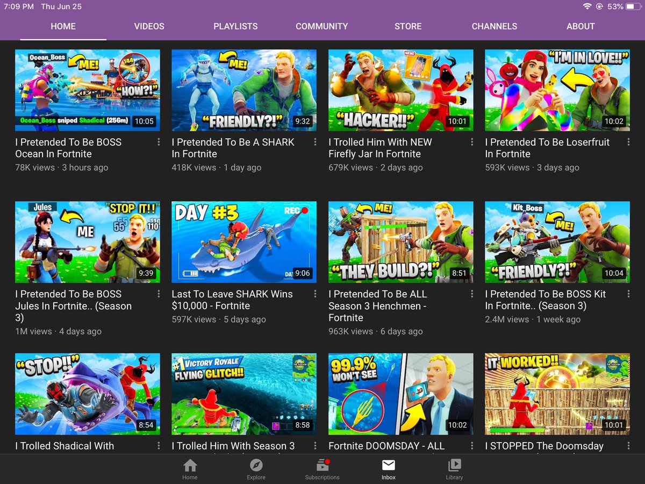
Task: Play the Victory Royale Flying Glitch thumbnail
Action: (244, 394)
